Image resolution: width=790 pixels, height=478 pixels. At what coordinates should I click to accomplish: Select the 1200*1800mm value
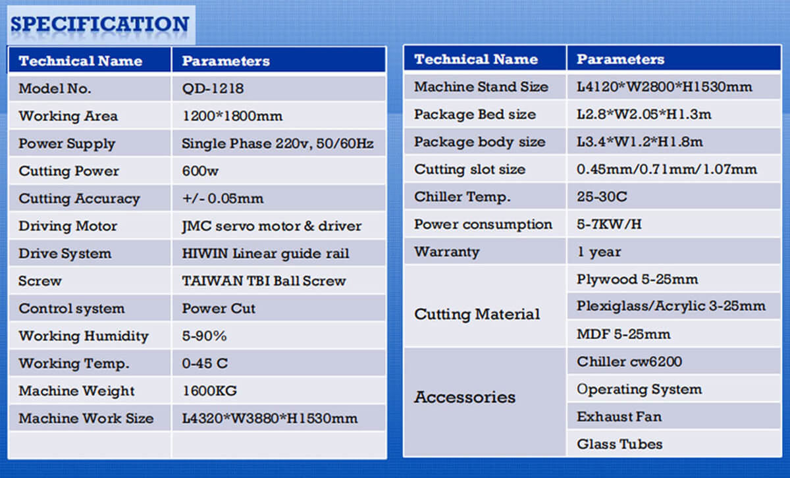(x=232, y=117)
